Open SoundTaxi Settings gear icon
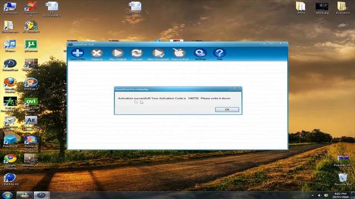This screenshot has height=199, width=355. [200, 53]
